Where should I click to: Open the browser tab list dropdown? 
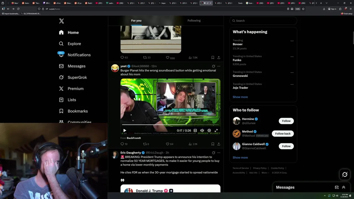point(327,3)
